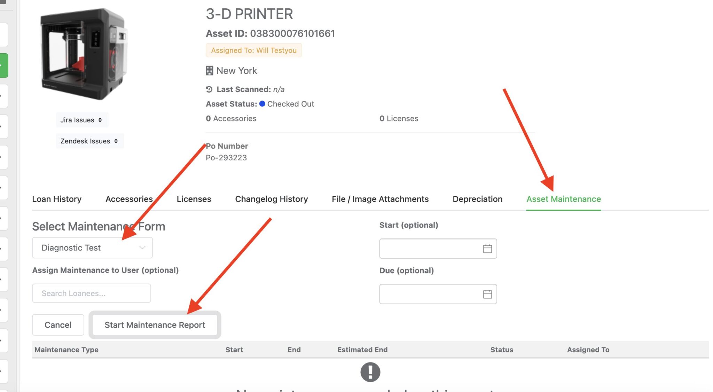Cancel the maintenance form

click(x=58, y=325)
